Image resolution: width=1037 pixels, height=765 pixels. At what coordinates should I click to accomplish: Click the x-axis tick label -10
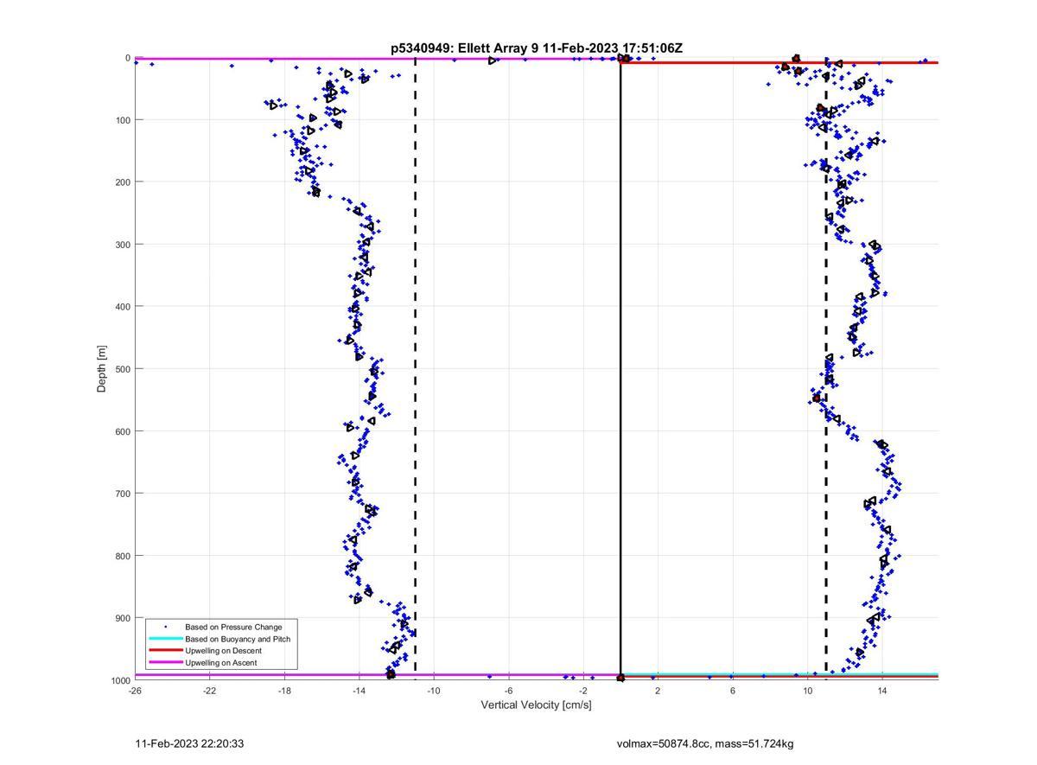[434, 691]
